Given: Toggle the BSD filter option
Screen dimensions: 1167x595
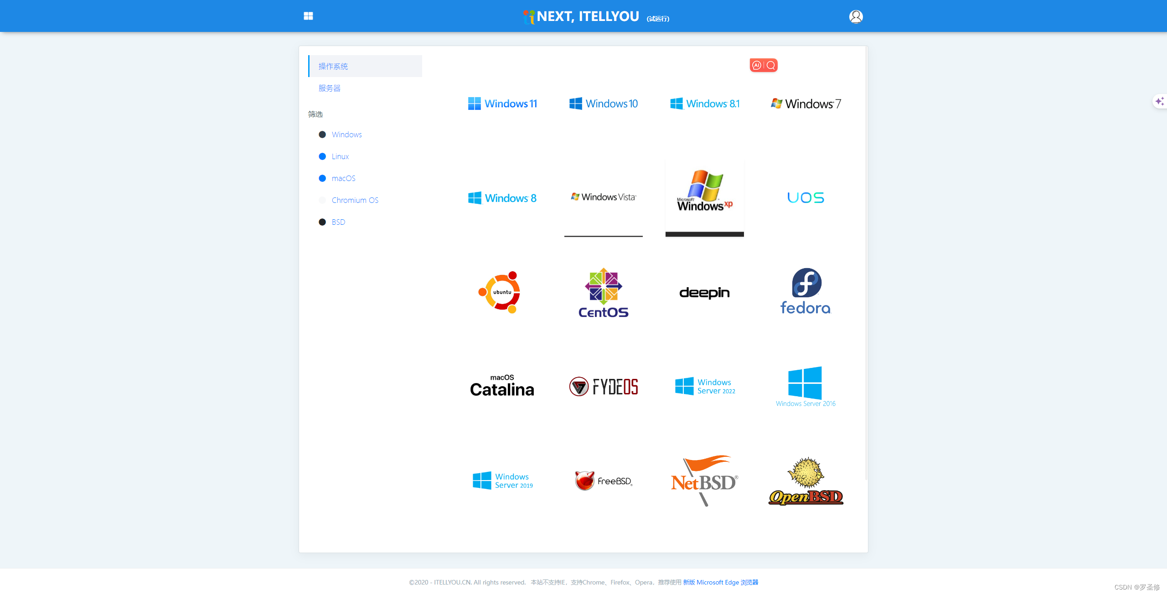Looking at the screenshot, I should click(x=322, y=222).
